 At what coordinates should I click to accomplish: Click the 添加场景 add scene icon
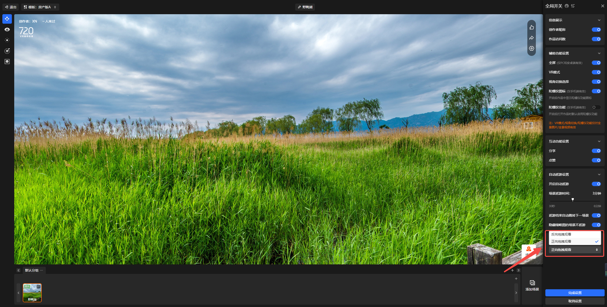pos(532,283)
